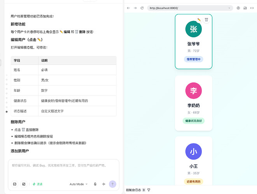Edit 张爷爷 with the pencil icon

[x=199, y=20]
